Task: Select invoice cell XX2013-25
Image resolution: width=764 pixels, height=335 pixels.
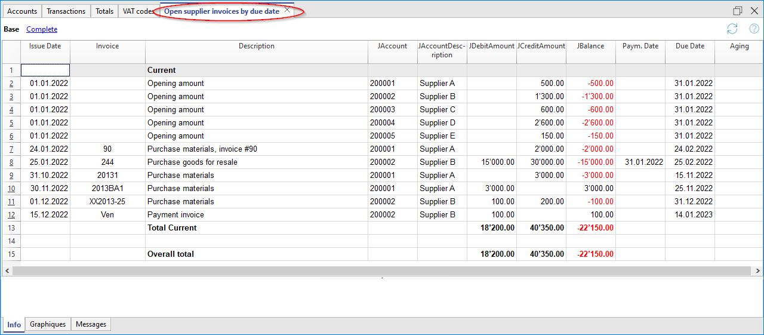Action: [107, 202]
